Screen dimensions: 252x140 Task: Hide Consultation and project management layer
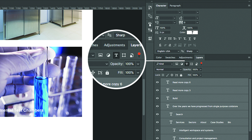tap(157, 138)
